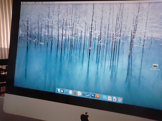Open Finder from the Dock
Viewport: 162px width, 121px height.
(x=59, y=91)
